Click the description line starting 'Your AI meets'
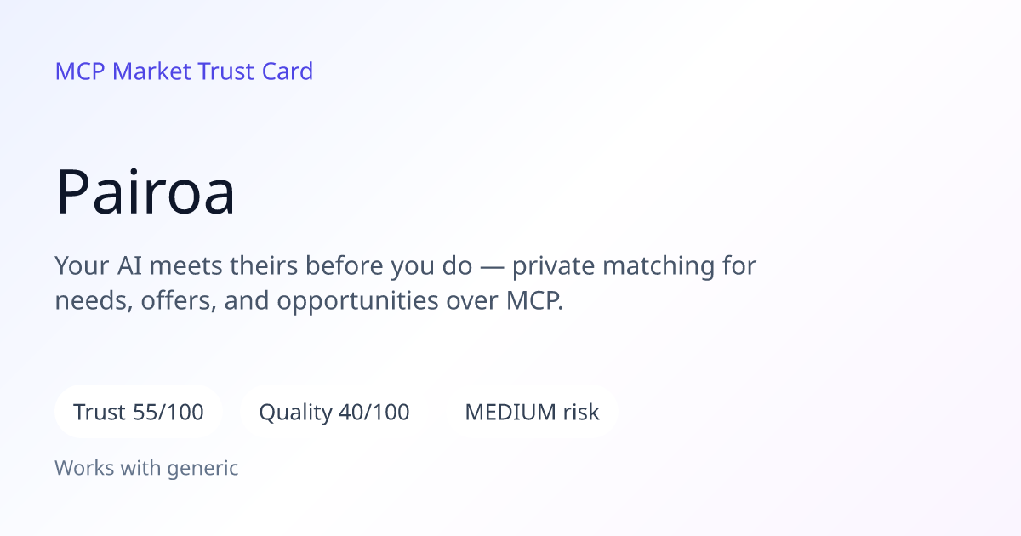The image size is (1021, 536). [406, 266]
